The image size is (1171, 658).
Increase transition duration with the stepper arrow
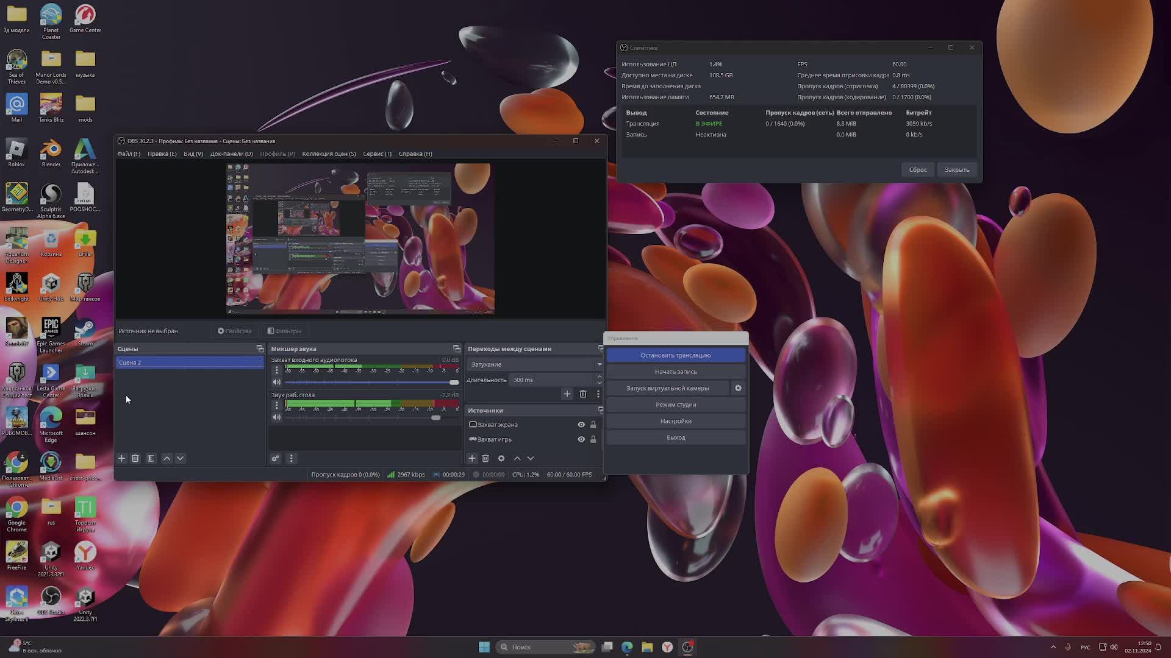point(599,377)
